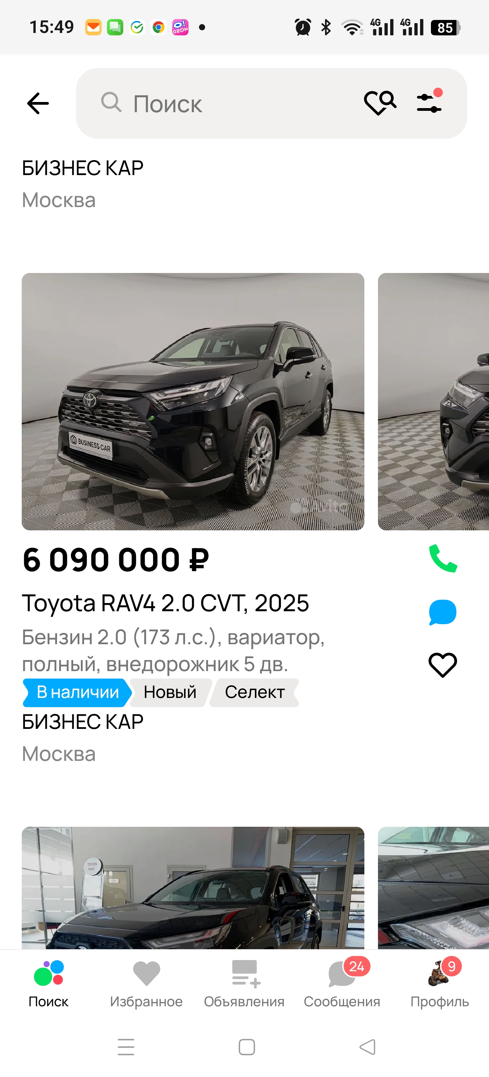Tap the Поиск bottom navigation tab
489x1077 pixels.
point(49,985)
